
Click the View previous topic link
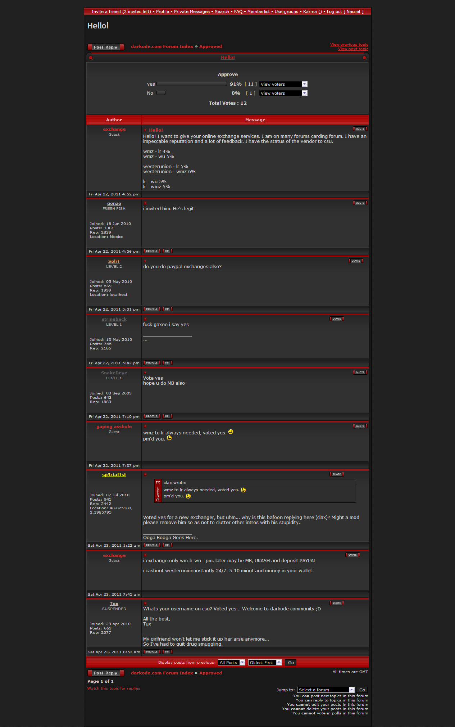[349, 45]
